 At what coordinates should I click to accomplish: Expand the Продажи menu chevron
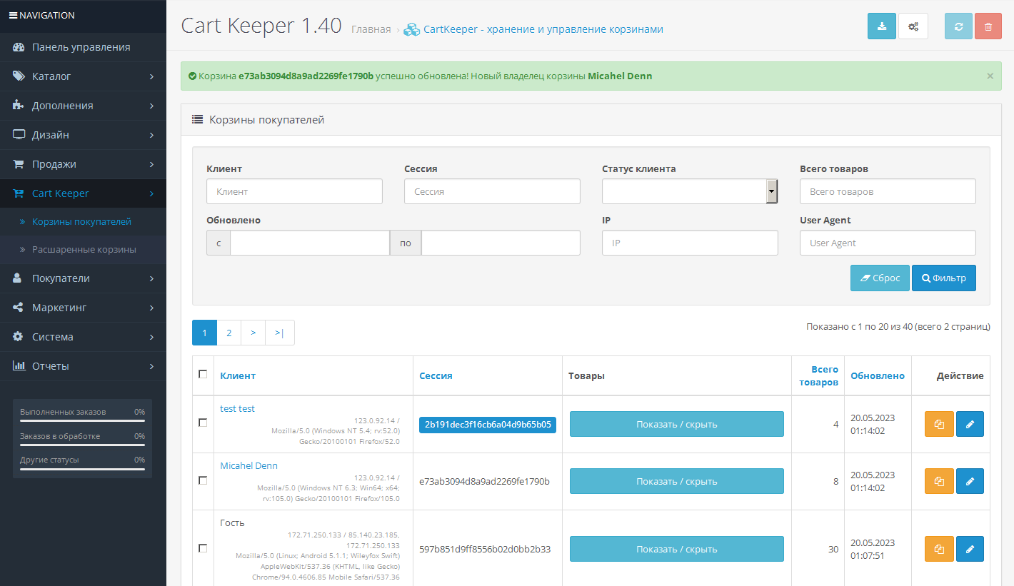pyautogui.click(x=151, y=164)
